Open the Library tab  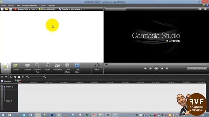click(16, 67)
